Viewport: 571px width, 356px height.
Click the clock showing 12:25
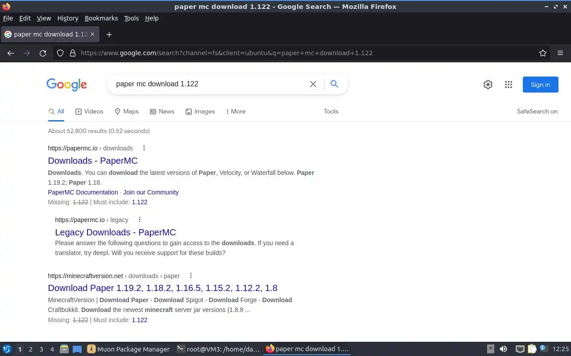561,349
